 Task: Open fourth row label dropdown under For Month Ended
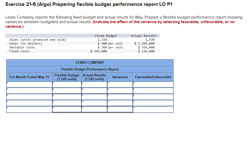tap(29, 103)
